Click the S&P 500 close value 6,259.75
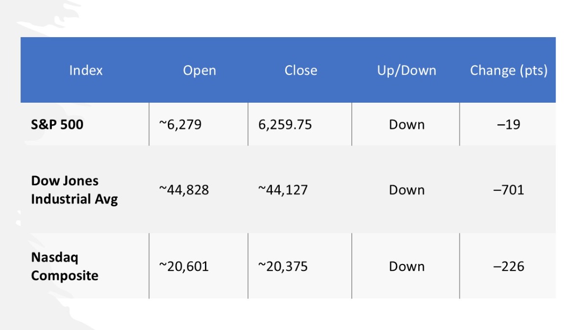Screen dimensions: 587x330 285,125
